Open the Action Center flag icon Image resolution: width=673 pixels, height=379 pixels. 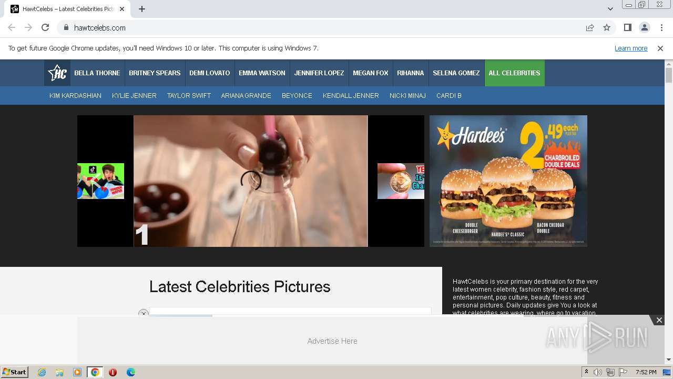623,372
